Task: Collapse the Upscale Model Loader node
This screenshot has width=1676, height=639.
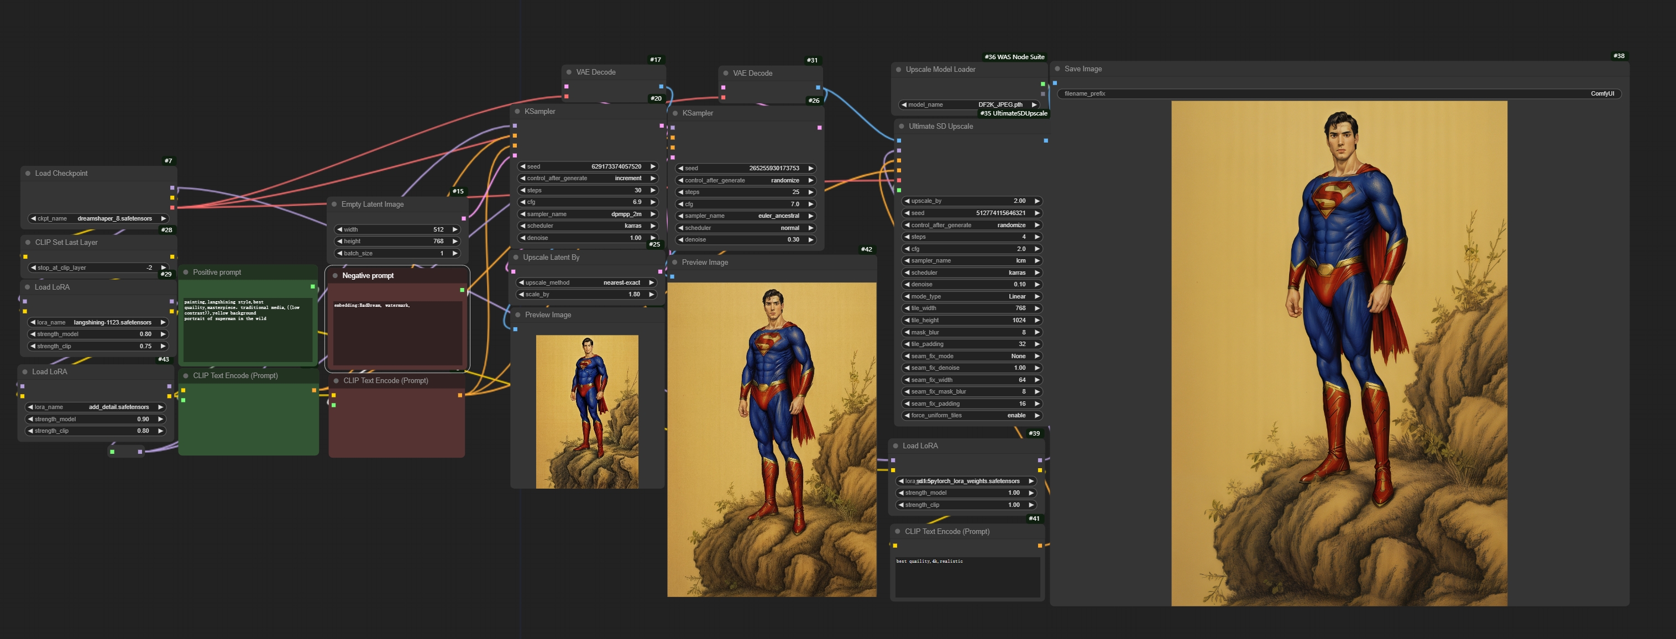Action: click(898, 69)
